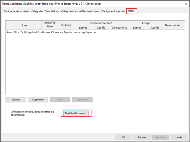Click the Activer le filtre column header
The height and width of the screenshot is (142, 190).
[x=50, y=25]
